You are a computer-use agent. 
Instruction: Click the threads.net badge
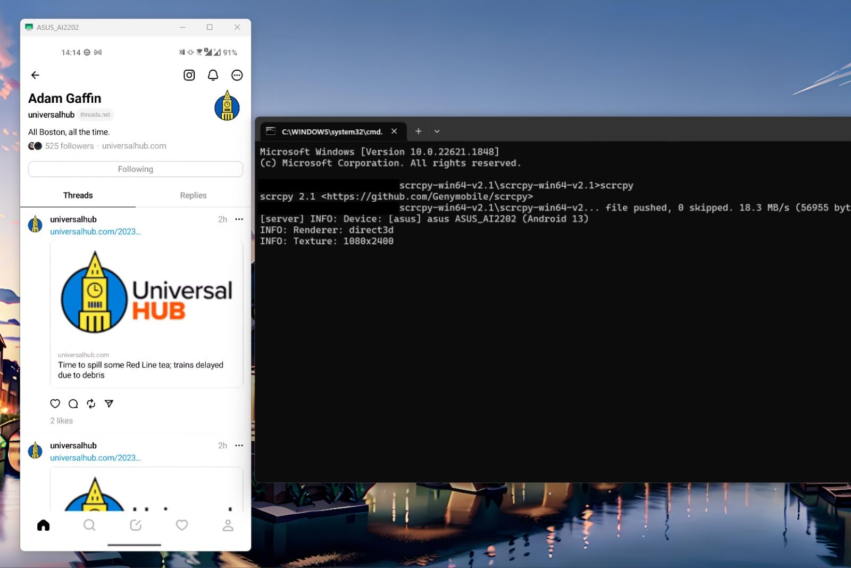[x=95, y=114]
